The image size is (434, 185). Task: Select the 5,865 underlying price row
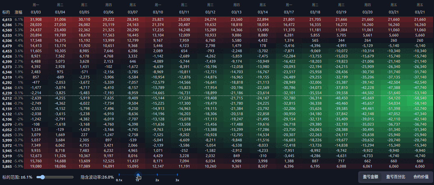coord(7,166)
